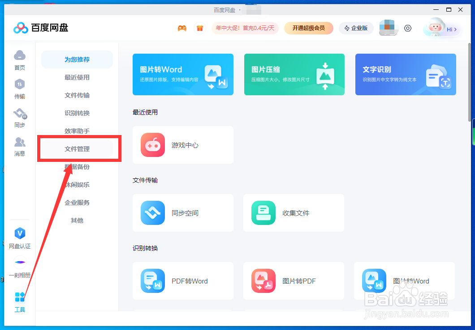Select 休闲娱乐 category
The image size is (475, 330).
[x=77, y=184]
